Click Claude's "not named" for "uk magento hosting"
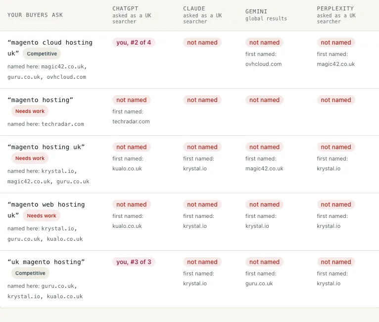The image size is (379, 322). (202, 262)
